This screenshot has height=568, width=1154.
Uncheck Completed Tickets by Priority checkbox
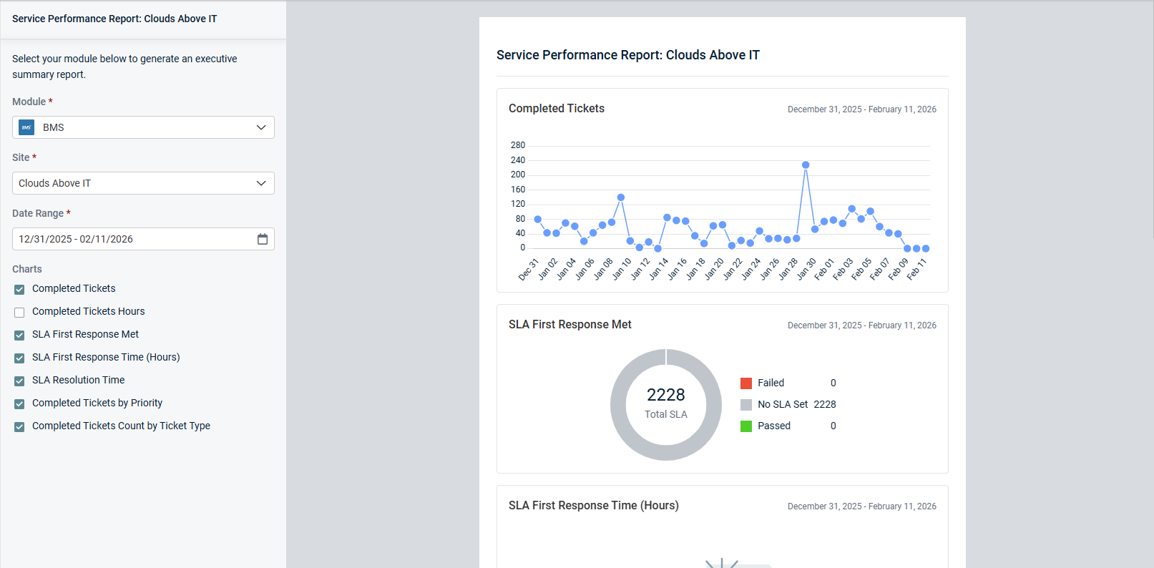pos(19,403)
